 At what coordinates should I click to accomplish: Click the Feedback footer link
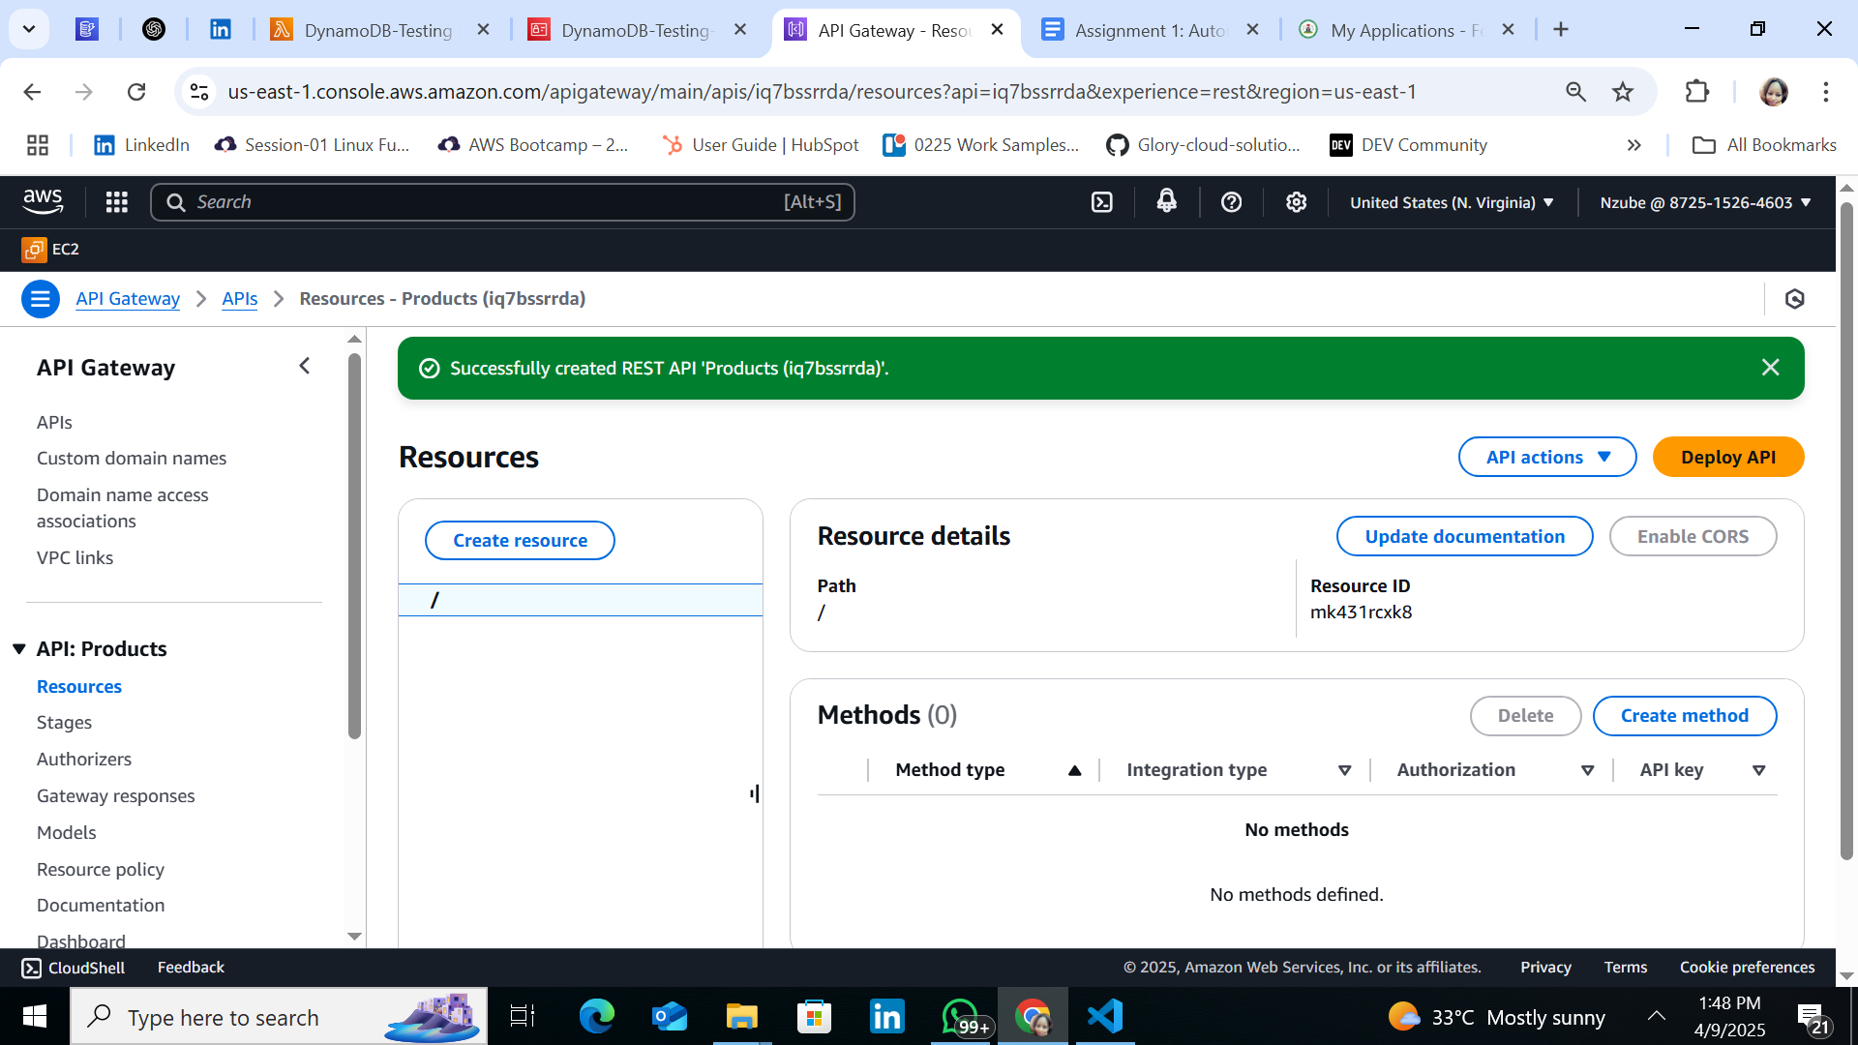click(191, 968)
